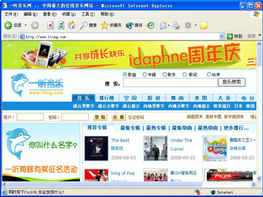Open the Edit button dropdown arrow
This screenshot has width=263, height=197.
click(x=196, y=25)
